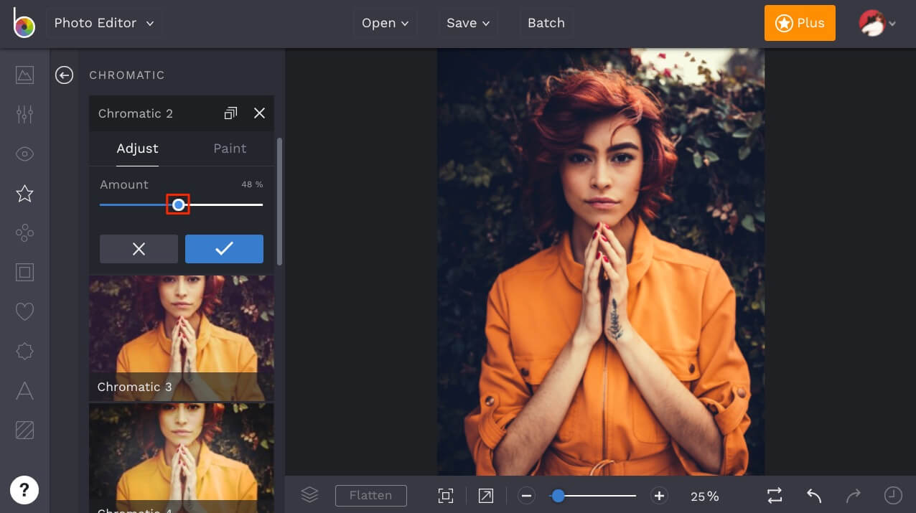Redo the last action
The height and width of the screenshot is (513, 916).
853,495
